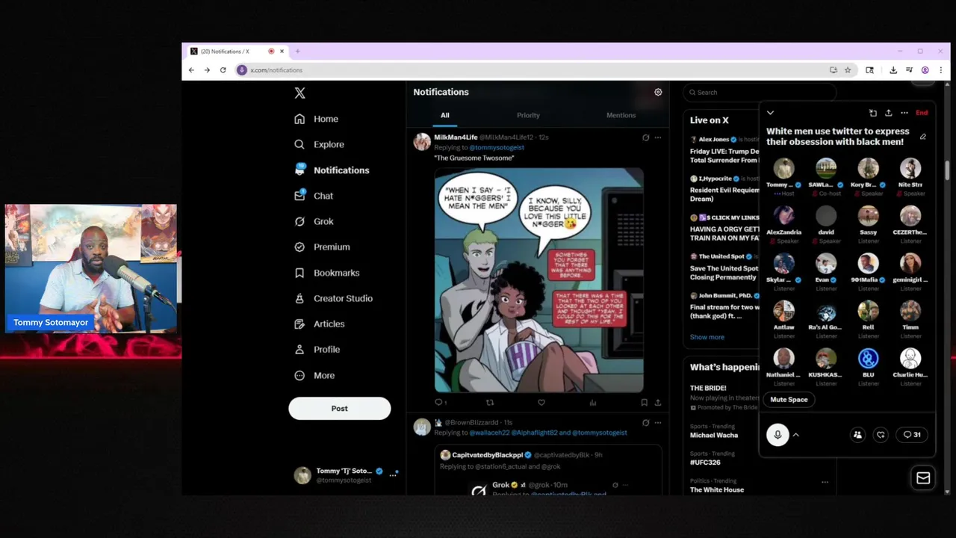End the Space with red End button

coord(922,113)
